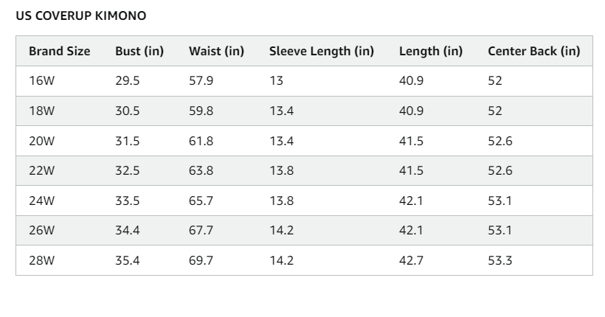Select the Center Back (in) header

[x=534, y=52]
